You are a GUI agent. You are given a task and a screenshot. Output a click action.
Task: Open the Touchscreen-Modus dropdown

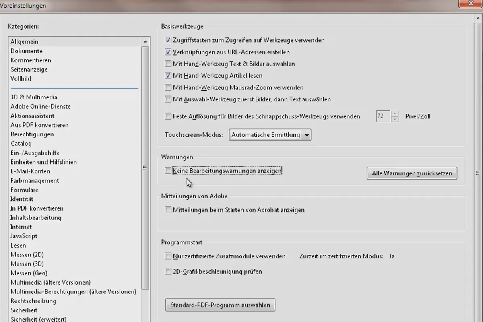click(270, 135)
